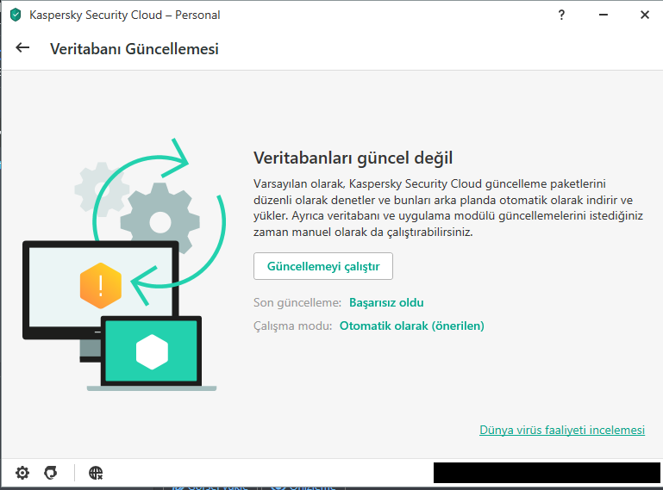Click the Son güncelleme label
The image size is (663, 490).
pyautogui.click(x=297, y=302)
